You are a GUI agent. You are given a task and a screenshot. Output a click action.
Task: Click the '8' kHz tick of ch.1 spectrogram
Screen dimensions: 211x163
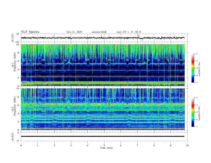coord(19,53)
